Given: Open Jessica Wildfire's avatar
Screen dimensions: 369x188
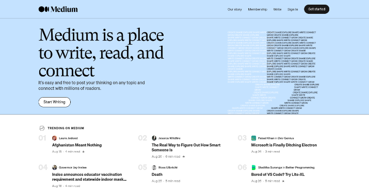Looking at the screenshot, I should click(154, 138).
